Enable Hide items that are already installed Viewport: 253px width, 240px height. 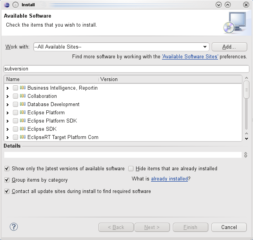coord(131,169)
